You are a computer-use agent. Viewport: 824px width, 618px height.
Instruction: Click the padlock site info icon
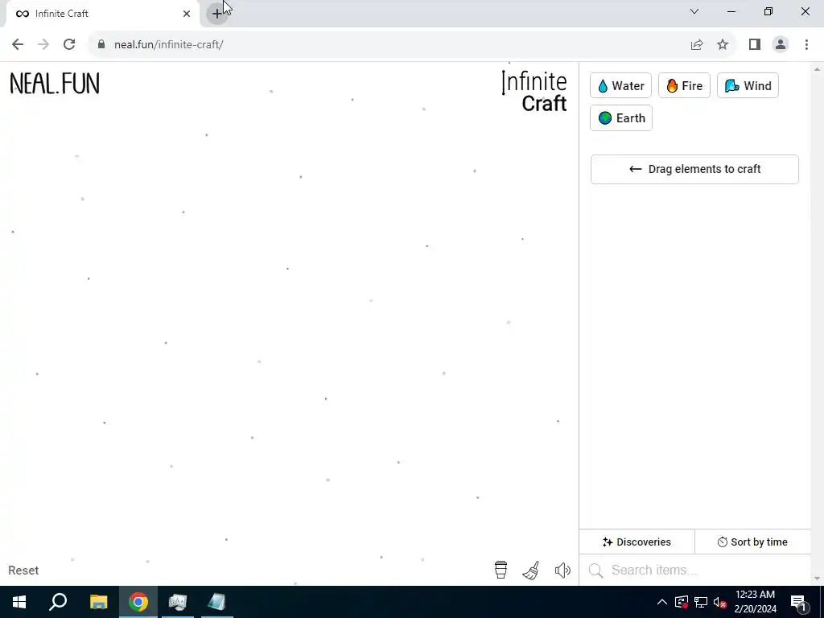[101, 45]
